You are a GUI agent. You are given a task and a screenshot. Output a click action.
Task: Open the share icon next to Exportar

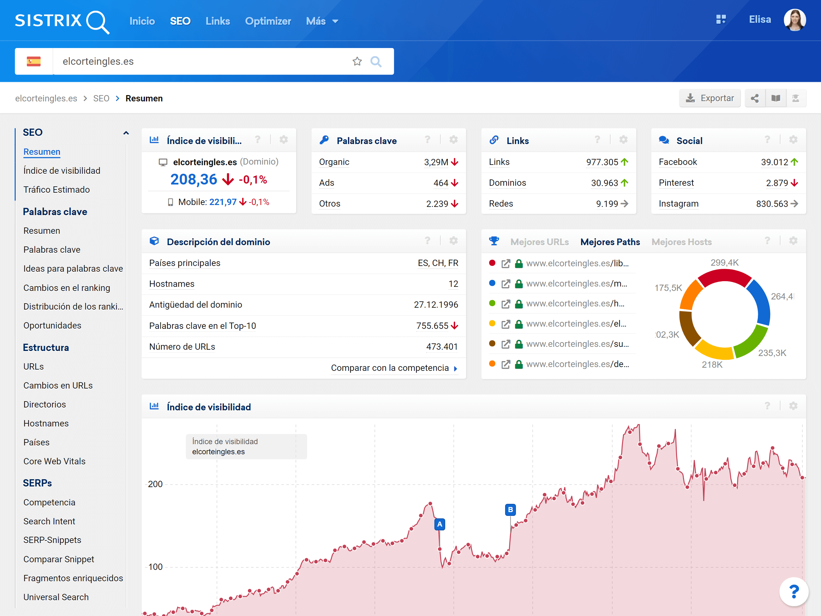755,98
